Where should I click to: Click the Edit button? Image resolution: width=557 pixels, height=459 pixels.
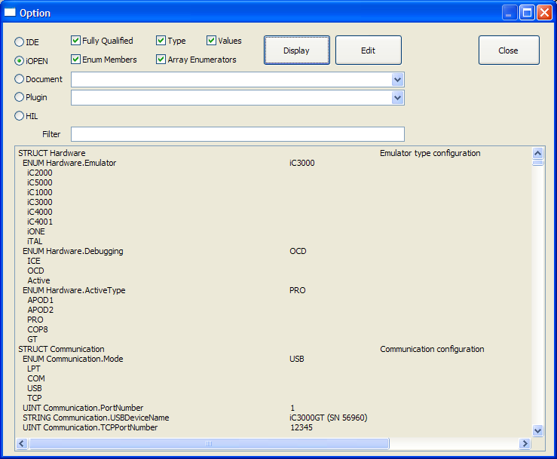pos(369,50)
